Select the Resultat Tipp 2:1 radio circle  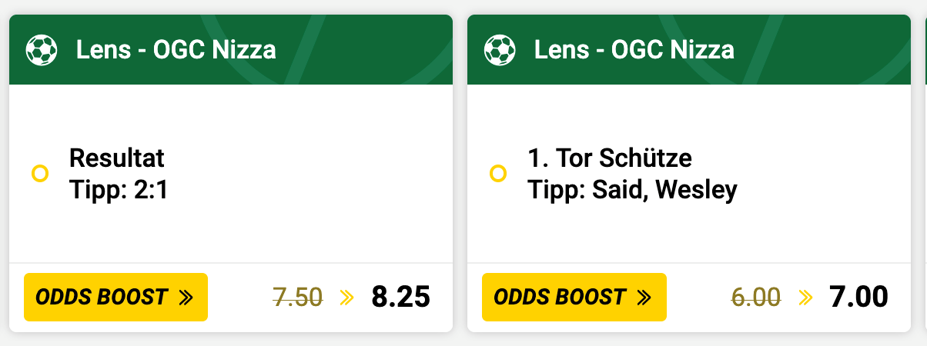pos(40,174)
